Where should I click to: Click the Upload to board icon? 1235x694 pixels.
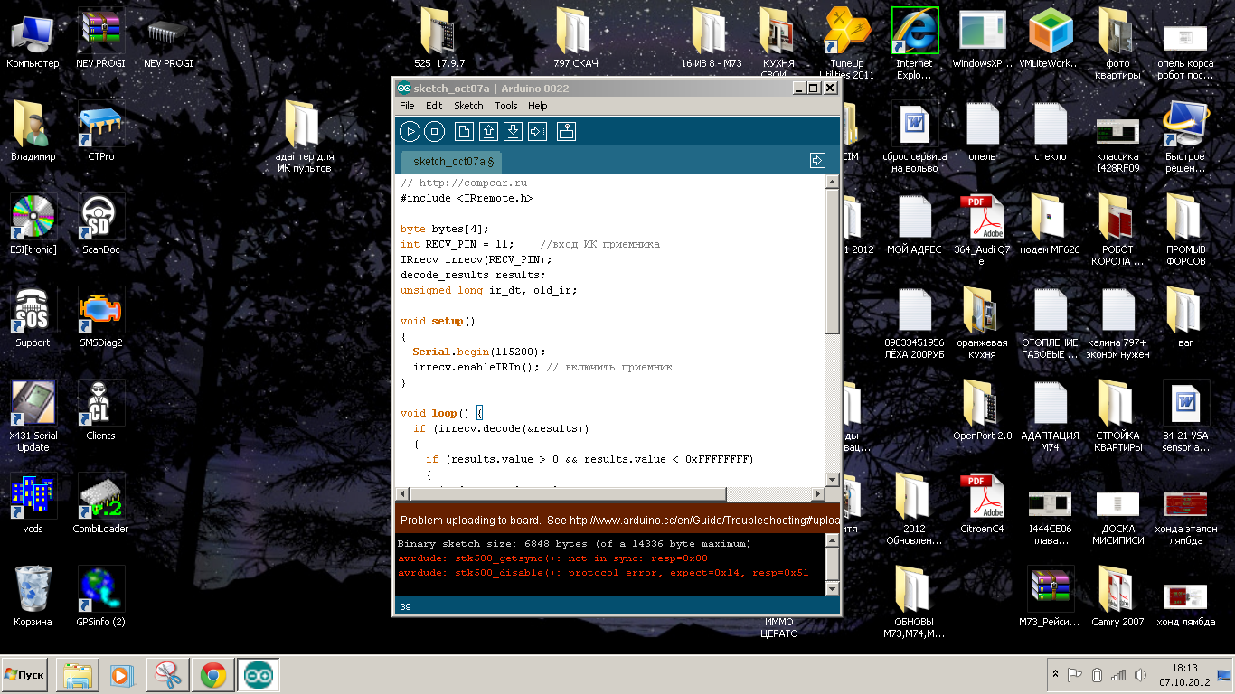click(x=537, y=132)
